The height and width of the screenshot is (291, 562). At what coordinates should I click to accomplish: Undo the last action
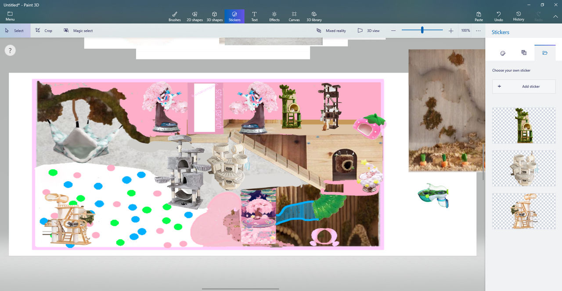click(499, 16)
